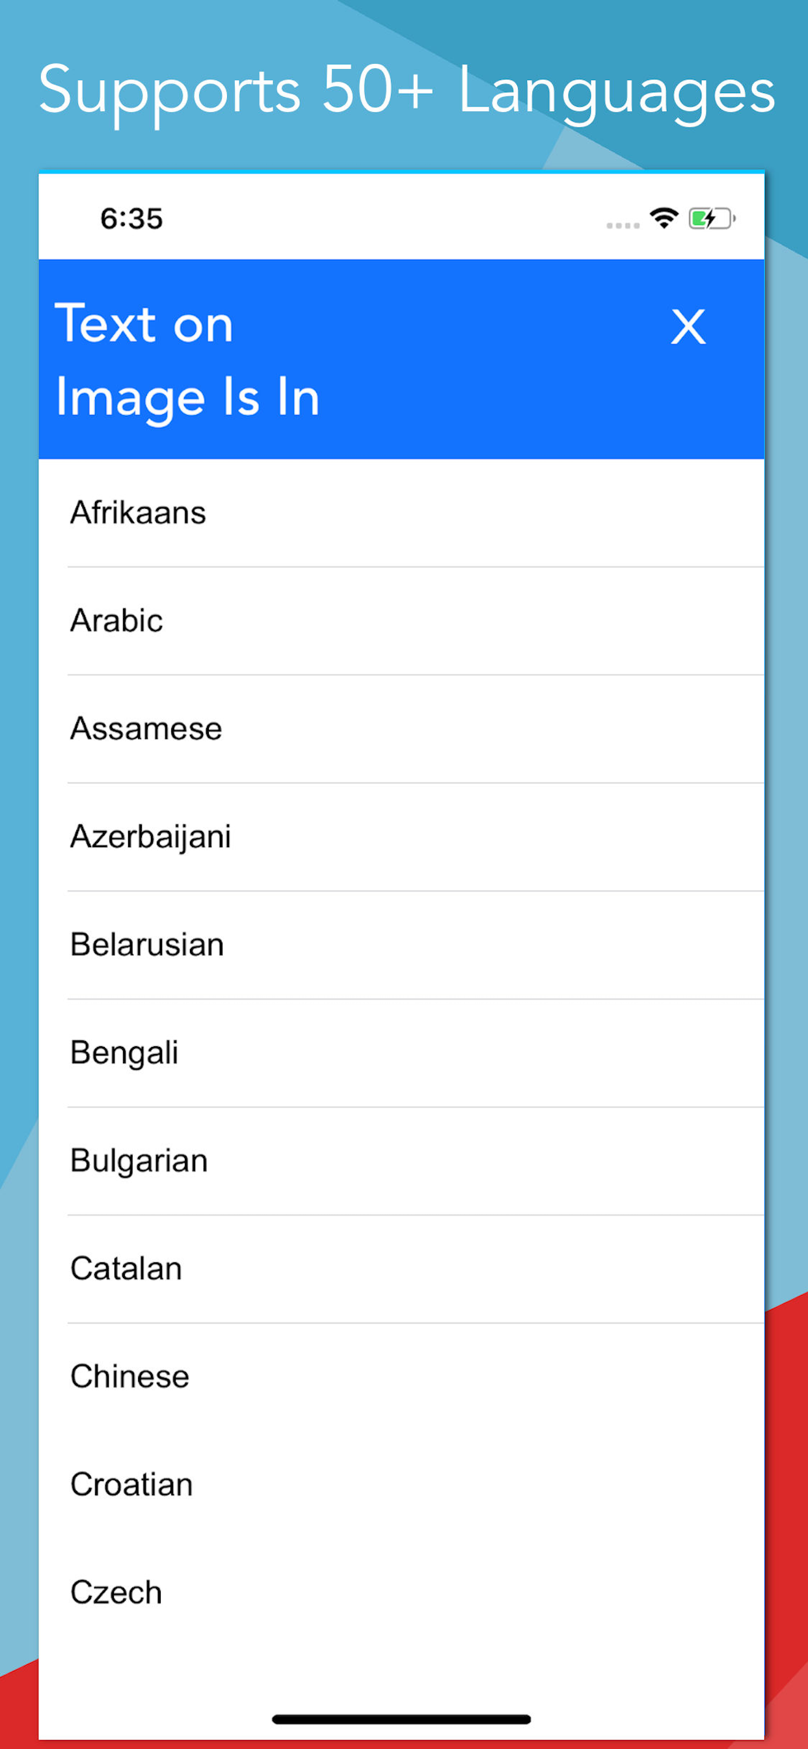Select the Azerbaijani language row
The image size is (808, 1749).
(x=401, y=837)
